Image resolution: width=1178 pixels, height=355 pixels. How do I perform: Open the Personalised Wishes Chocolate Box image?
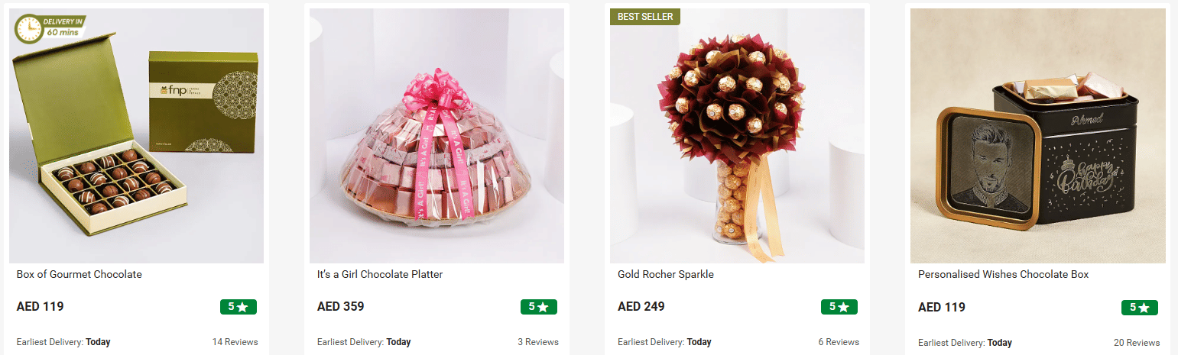pyautogui.click(x=1038, y=136)
